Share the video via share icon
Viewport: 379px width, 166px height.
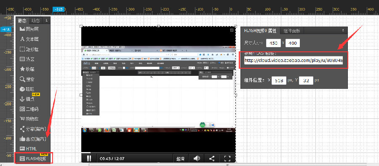coord(212,158)
